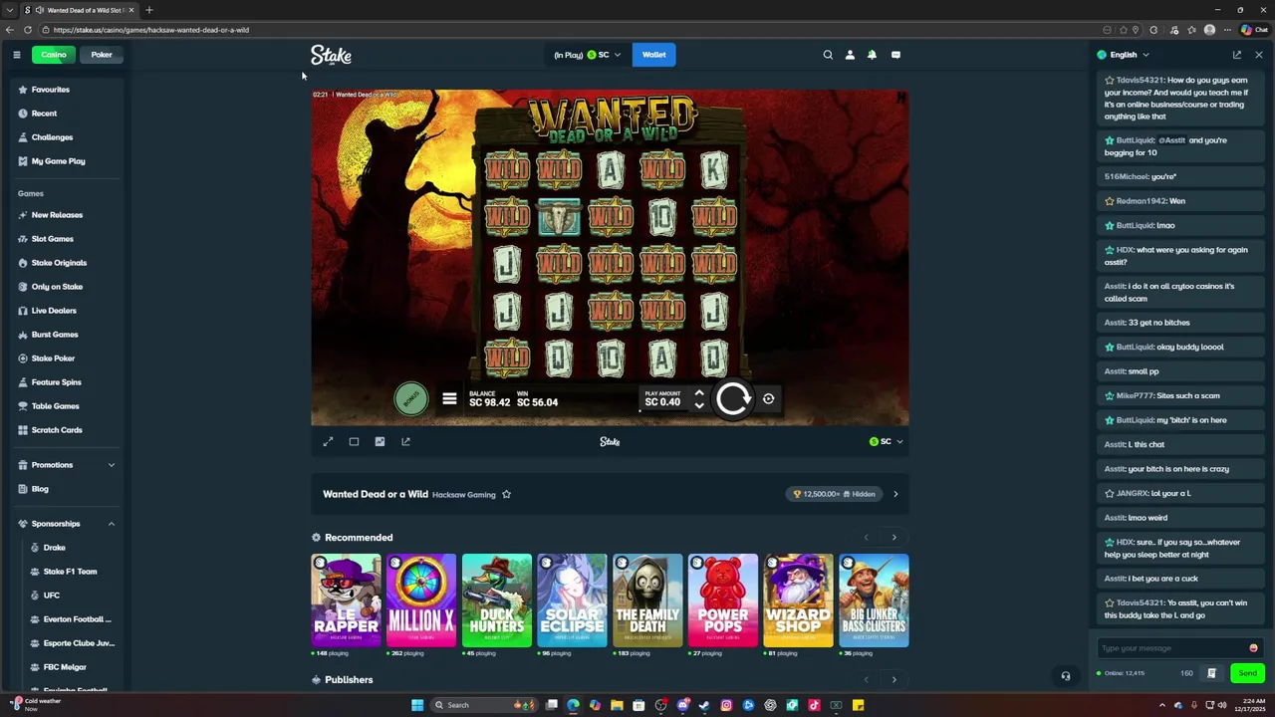The image size is (1275, 717).
Task: Open chat rules icon beside Send
Action: tap(1211, 673)
